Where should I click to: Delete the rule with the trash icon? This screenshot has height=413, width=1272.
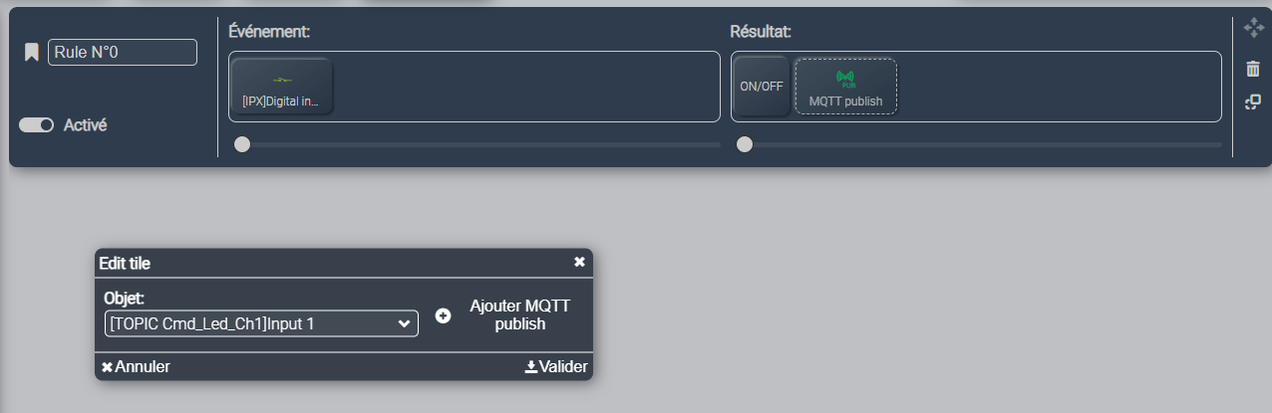(1253, 69)
